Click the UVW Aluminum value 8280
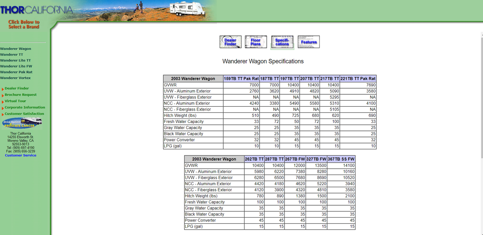 click(321, 171)
